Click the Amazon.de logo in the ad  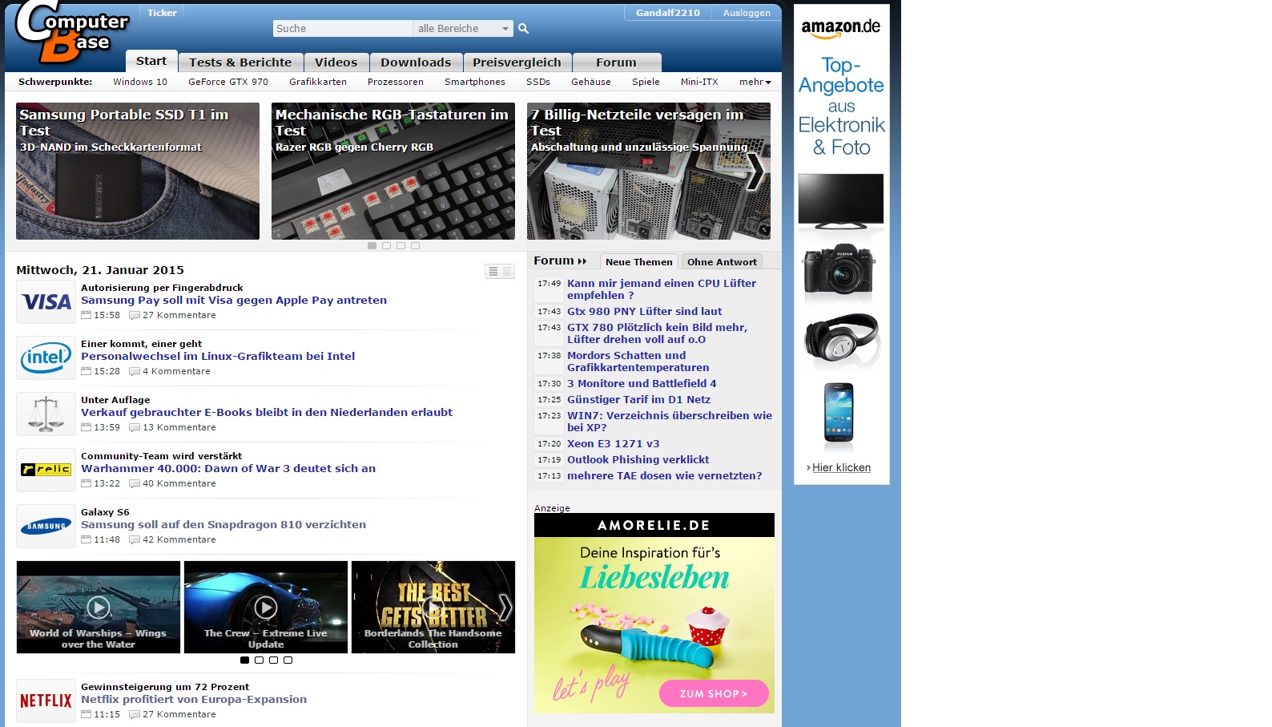coord(841,28)
